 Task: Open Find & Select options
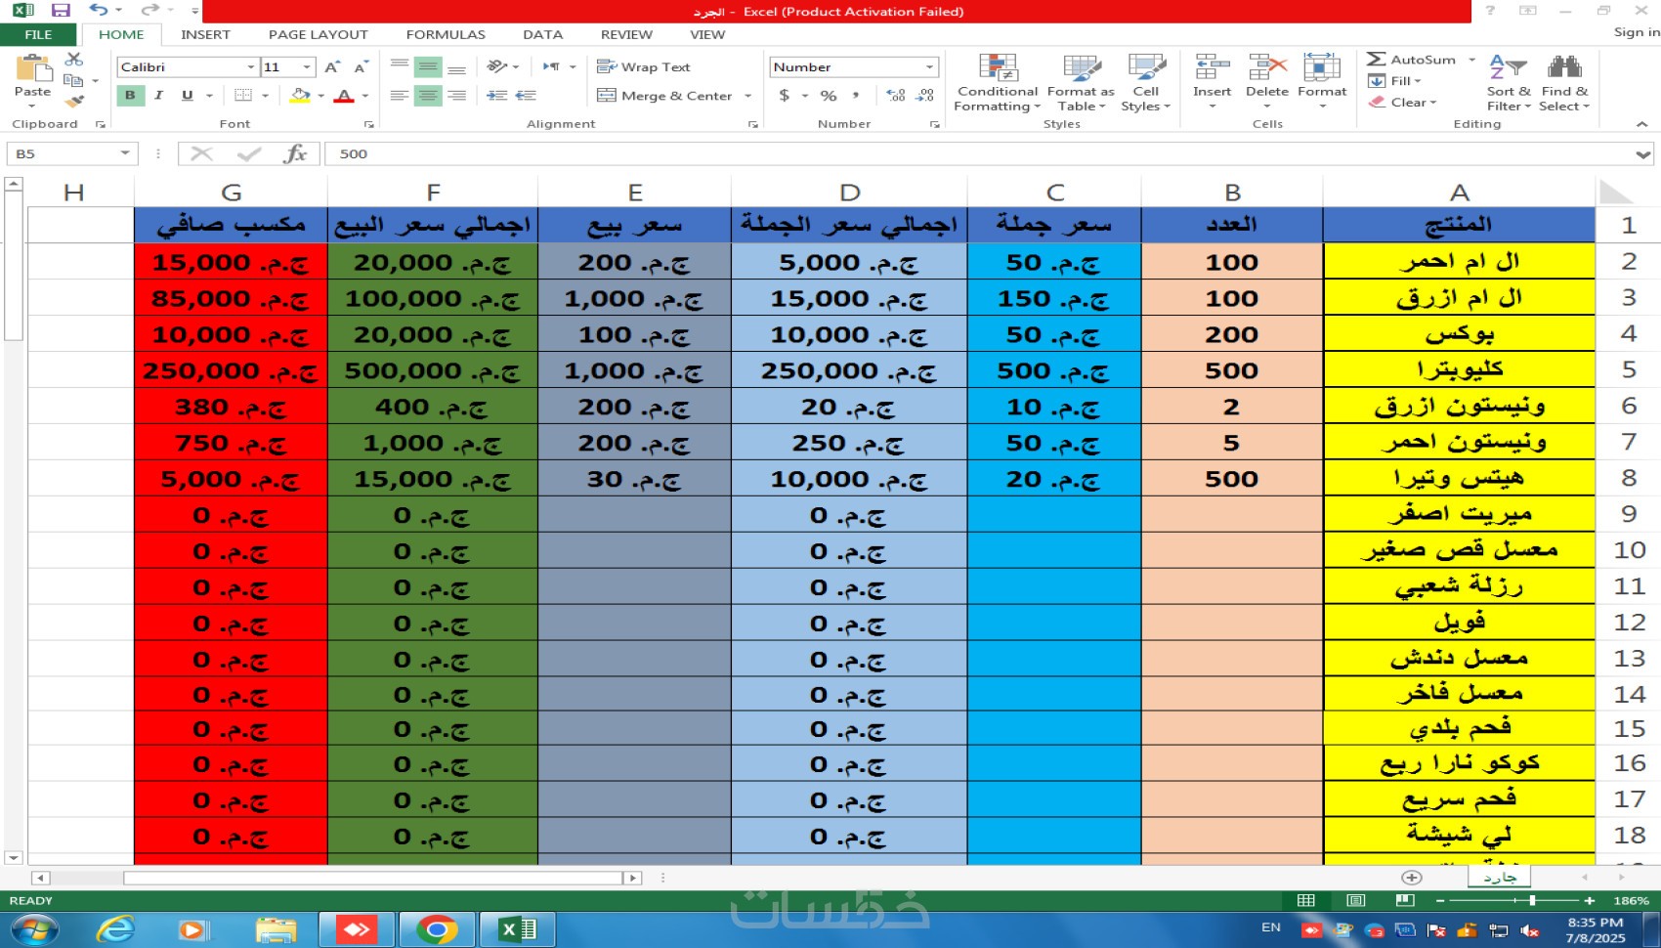click(1564, 83)
